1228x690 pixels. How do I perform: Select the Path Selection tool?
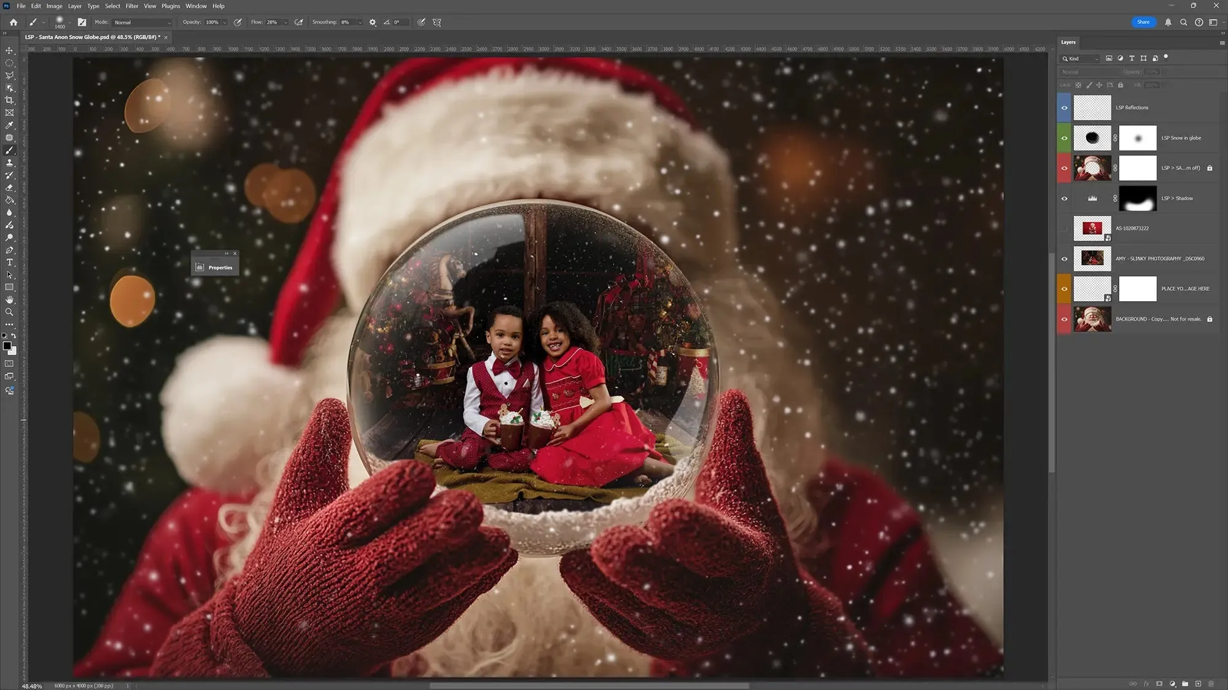[9, 275]
